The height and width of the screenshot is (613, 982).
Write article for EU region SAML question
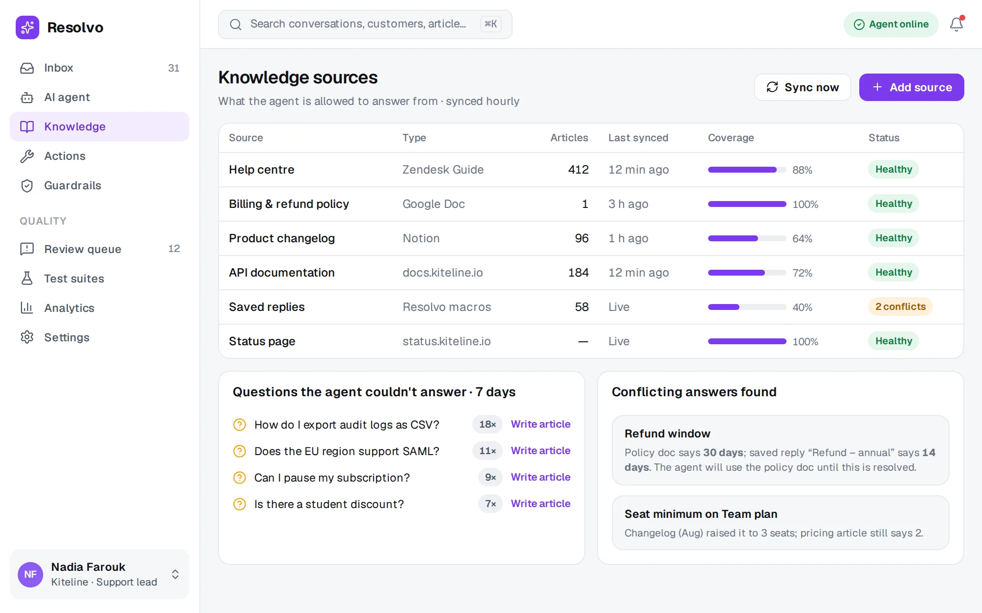coord(541,451)
